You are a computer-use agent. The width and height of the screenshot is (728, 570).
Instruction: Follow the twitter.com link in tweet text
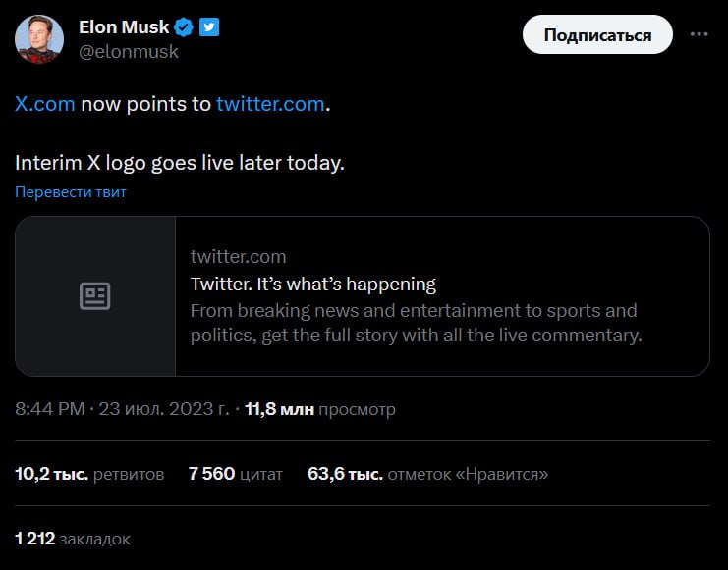(270, 104)
